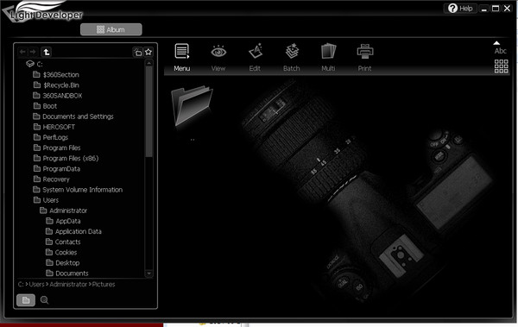Viewport: 518px width, 327px height.
Task: Switch to thumbnail grid view
Action: coord(501,66)
